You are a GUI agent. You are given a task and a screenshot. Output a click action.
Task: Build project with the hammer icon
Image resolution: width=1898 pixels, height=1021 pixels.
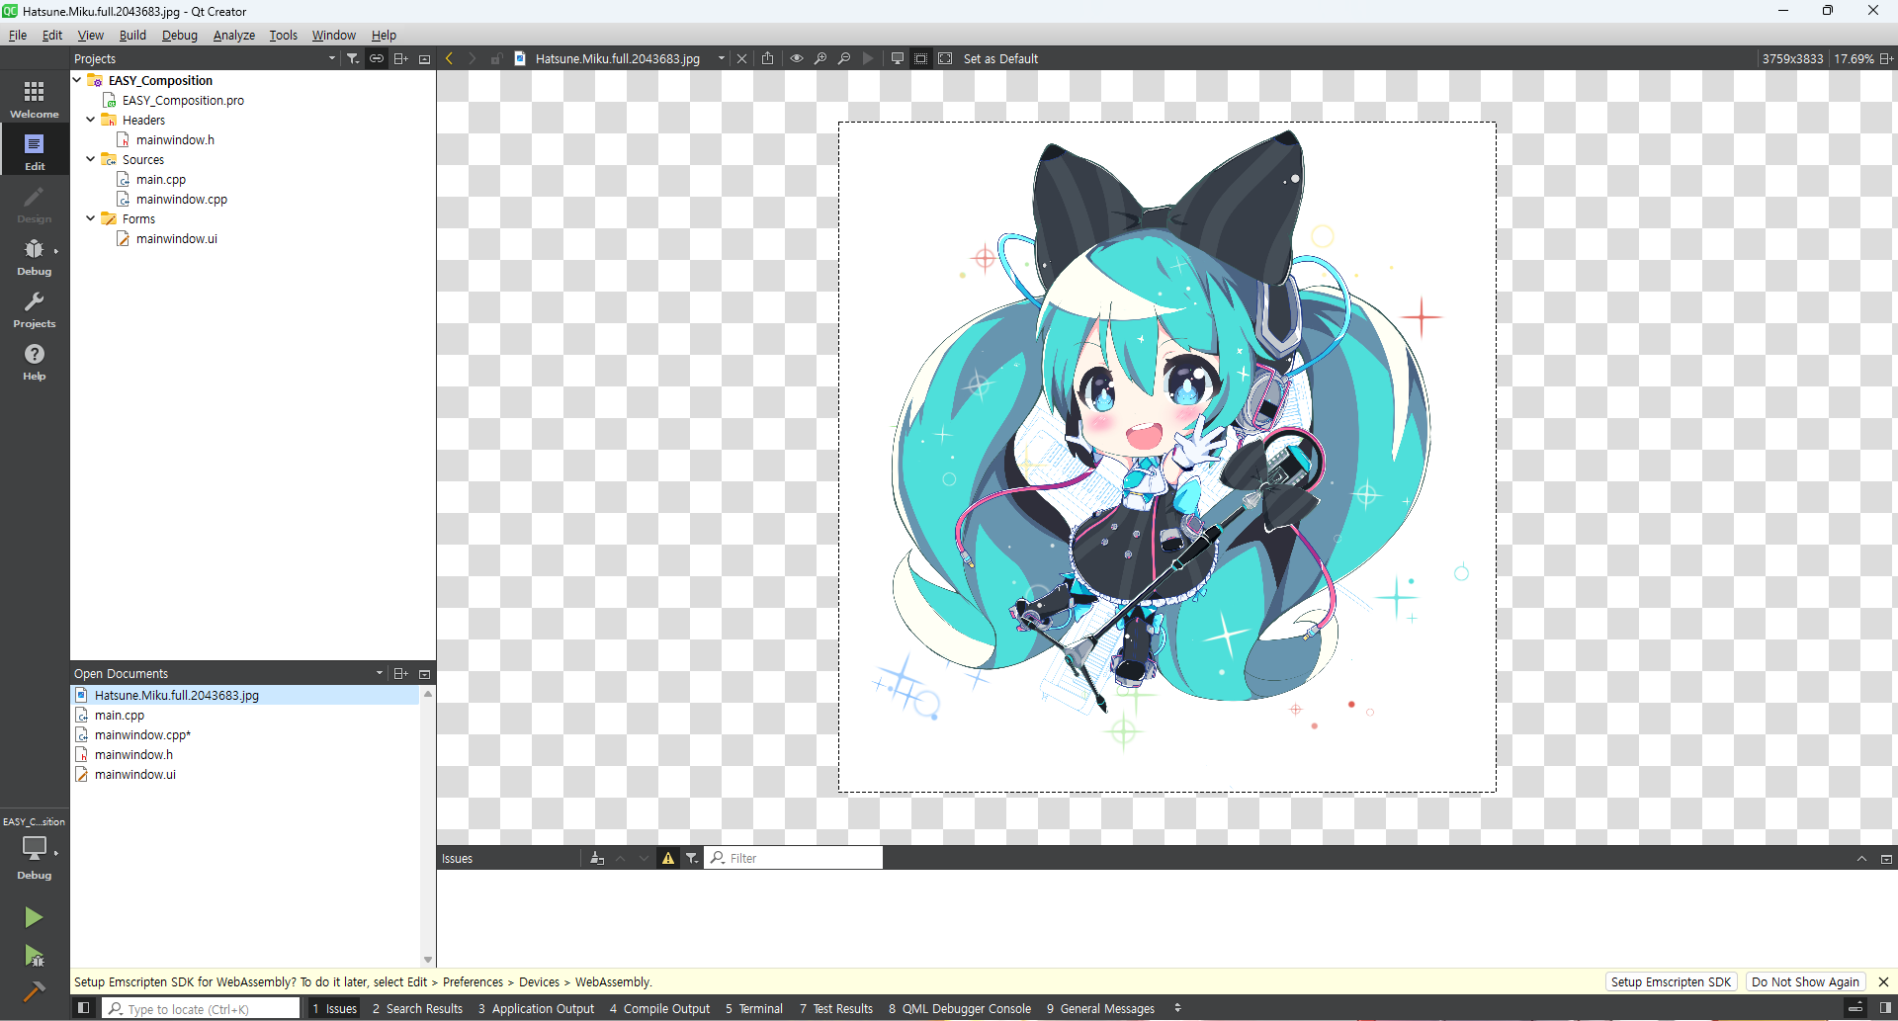34,991
